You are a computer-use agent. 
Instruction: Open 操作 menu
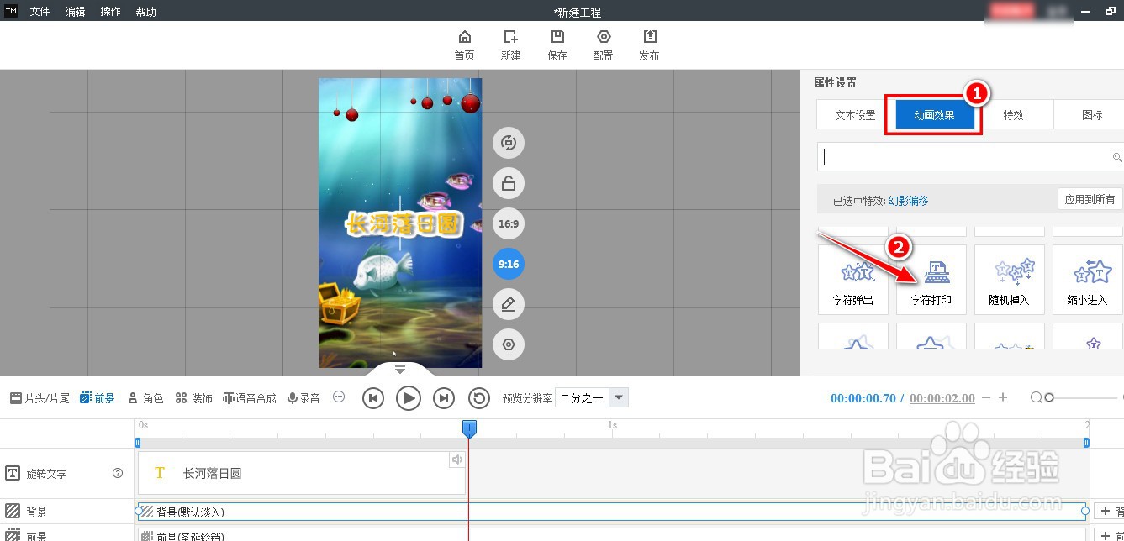[x=110, y=12]
